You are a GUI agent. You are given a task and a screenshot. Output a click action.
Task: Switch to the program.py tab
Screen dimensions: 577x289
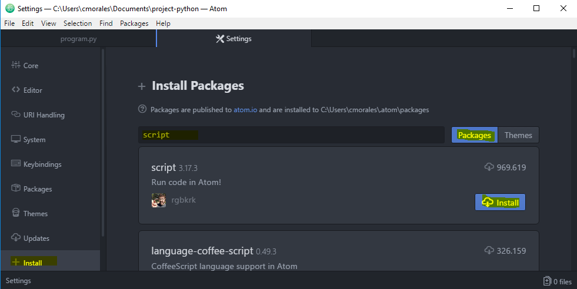coord(78,39)
